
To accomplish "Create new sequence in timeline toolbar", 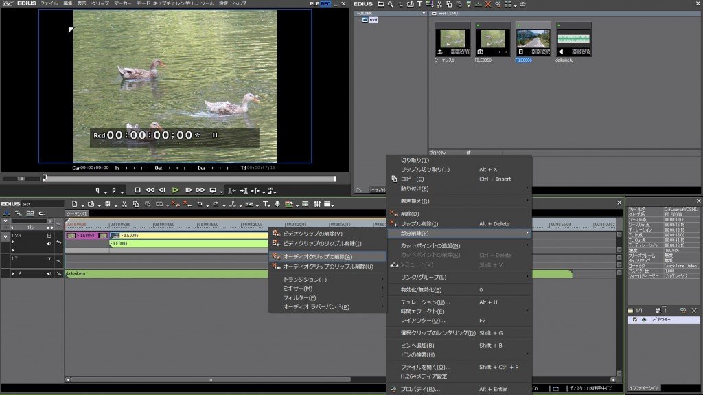I will 75,204.
